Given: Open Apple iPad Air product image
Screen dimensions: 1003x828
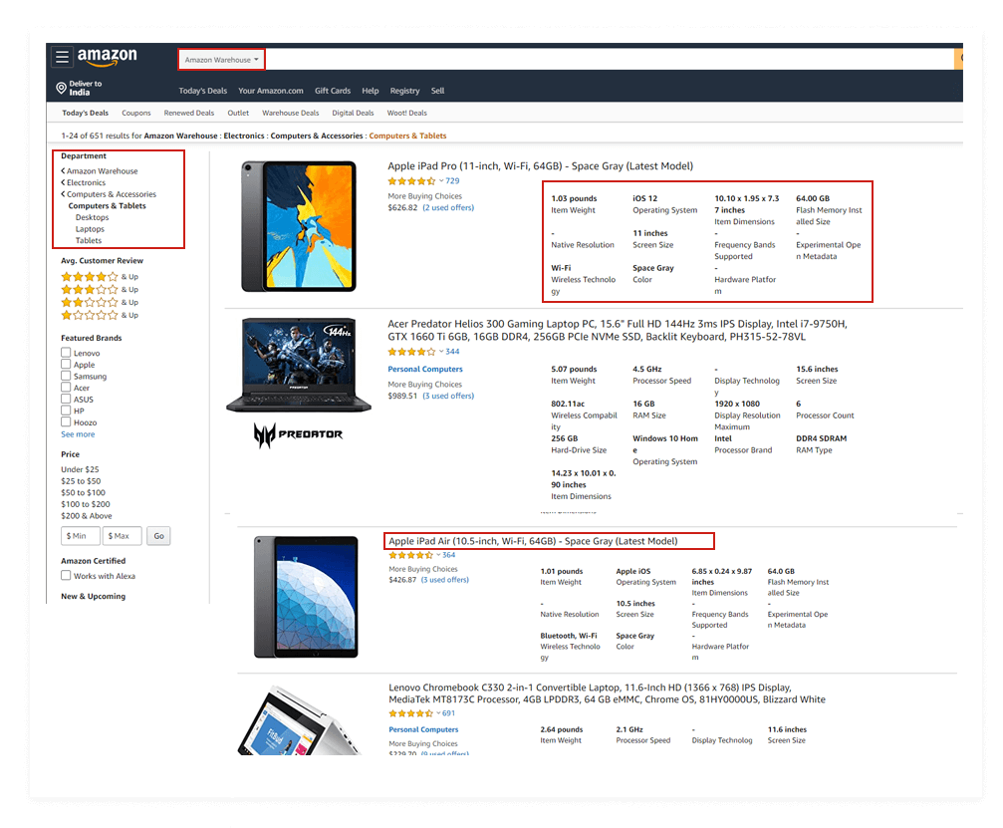Looking at the screenshot, I should [x=306, y=597].
